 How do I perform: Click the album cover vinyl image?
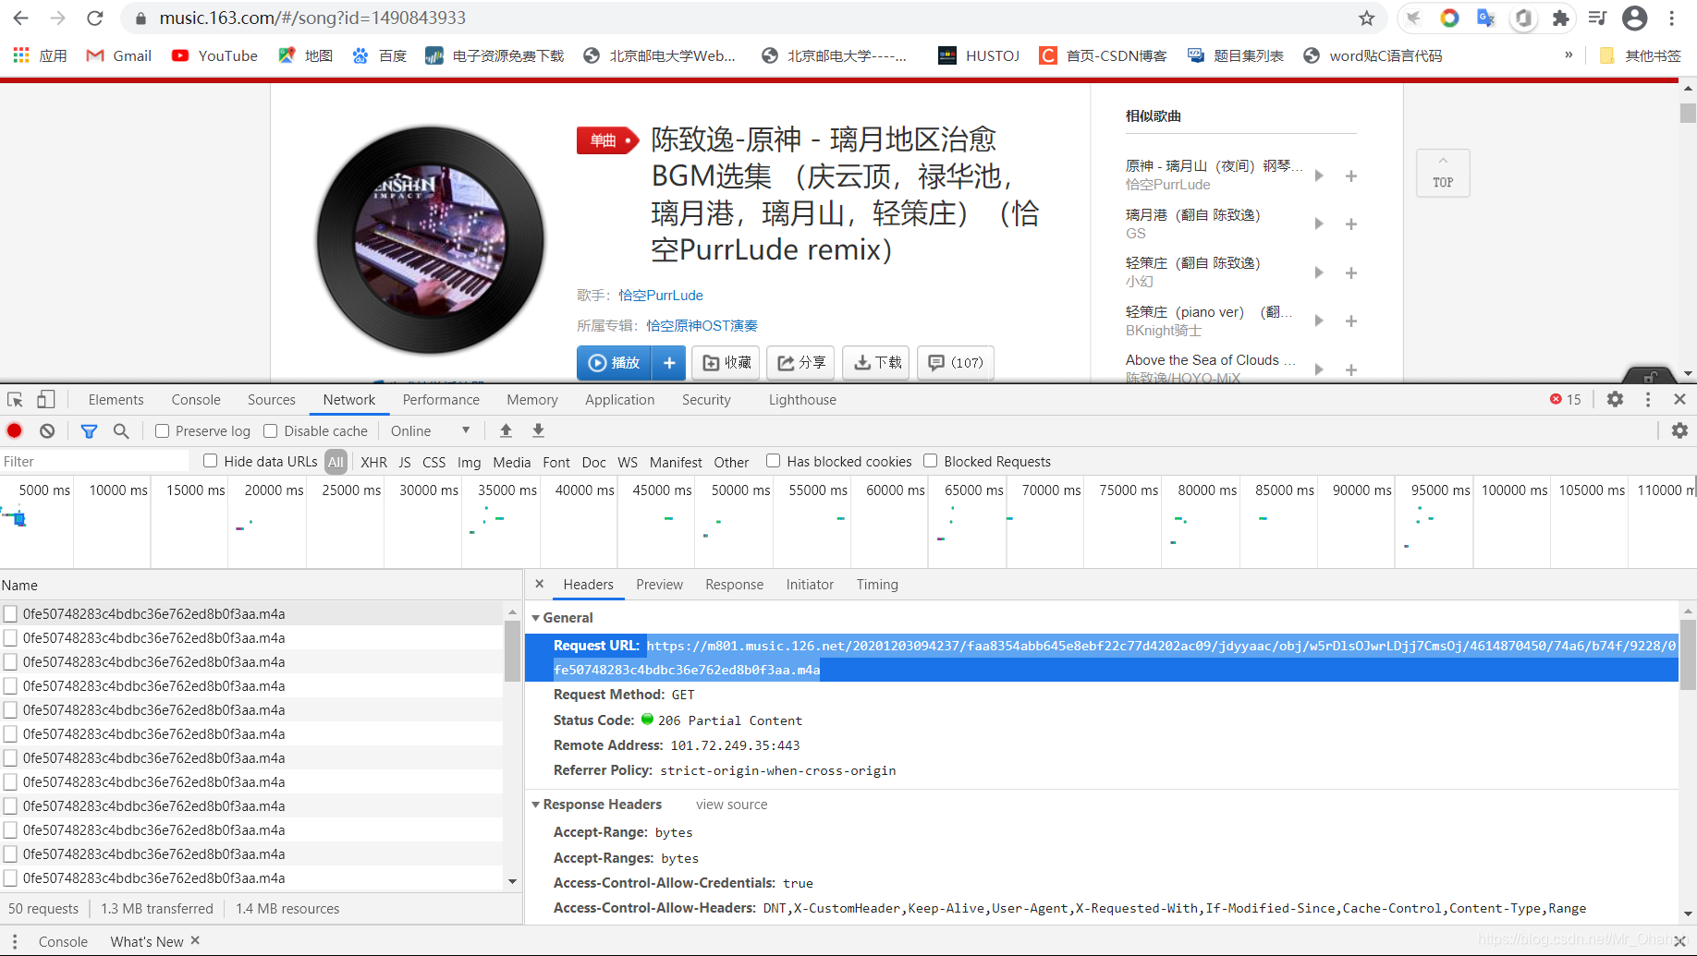431,240
